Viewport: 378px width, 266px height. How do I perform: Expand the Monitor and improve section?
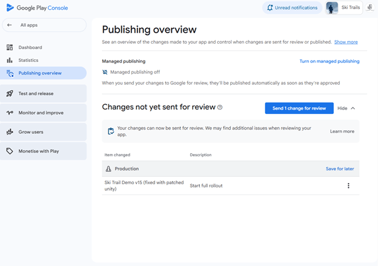[41, 113]
